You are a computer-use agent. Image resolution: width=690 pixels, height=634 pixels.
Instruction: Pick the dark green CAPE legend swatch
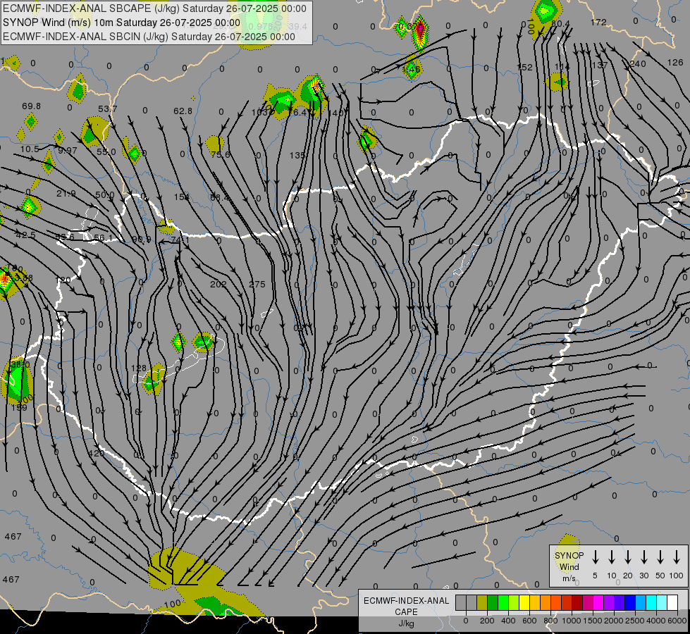point(493,603)
